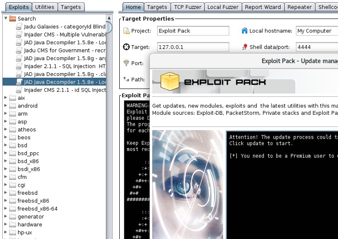The width and height of the screenshot is (338, 239).
Task: Click the Search folder icon
Action: [13, 19]
